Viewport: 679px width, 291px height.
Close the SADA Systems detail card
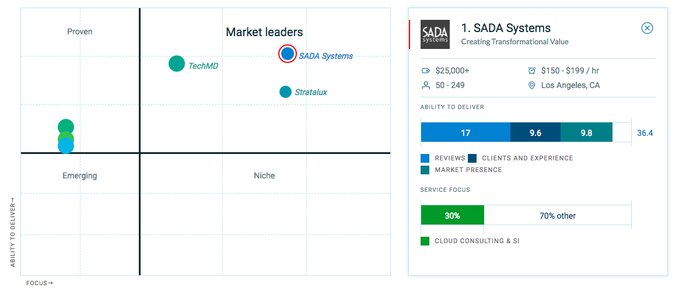(x=647, y=28)
